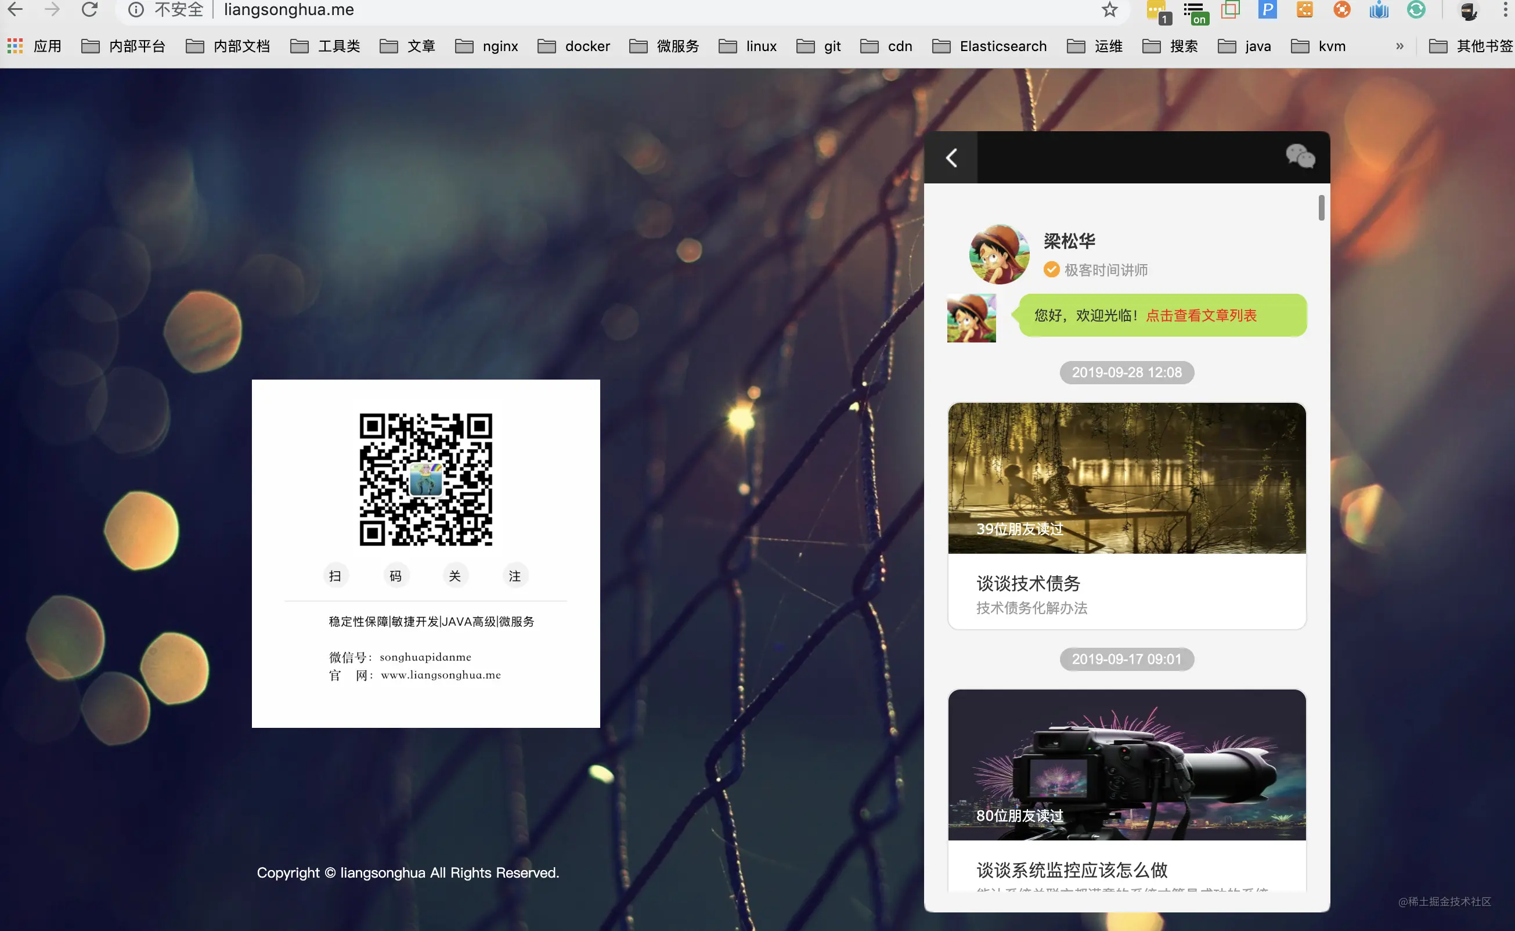Viewport: 1515px width, 931px height.
Task: Open the yellow extension with badge 1
Action: tap(1157, 12)
